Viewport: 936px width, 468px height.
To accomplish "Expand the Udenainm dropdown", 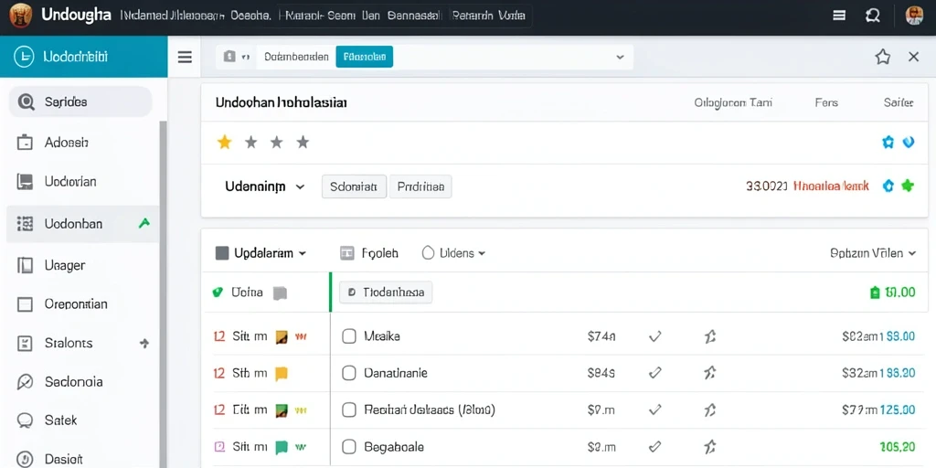I will pos(265,186).
